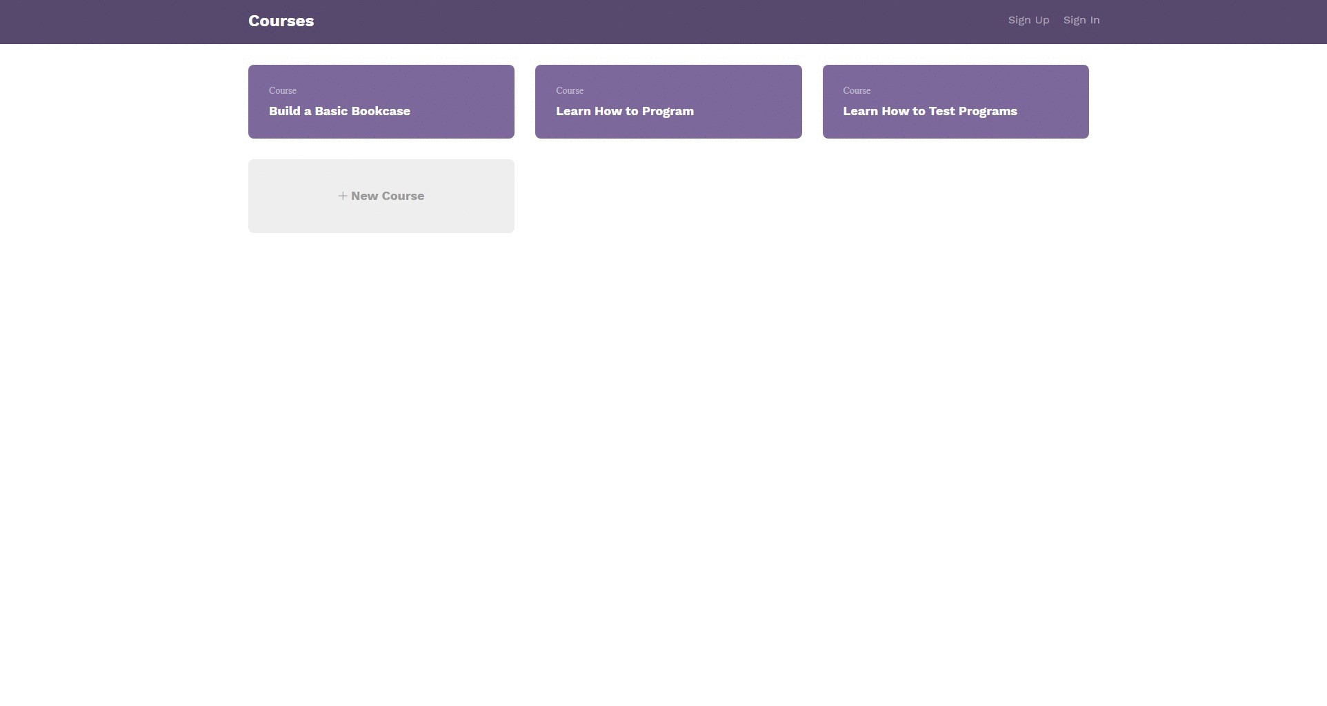Go to the Courses home logo
Image resolution: width=1327 pixels, height=706 pixels.
281,21
